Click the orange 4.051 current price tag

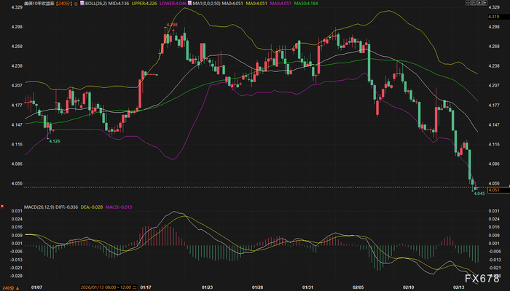pyautogui.click(x=498, y=190)
